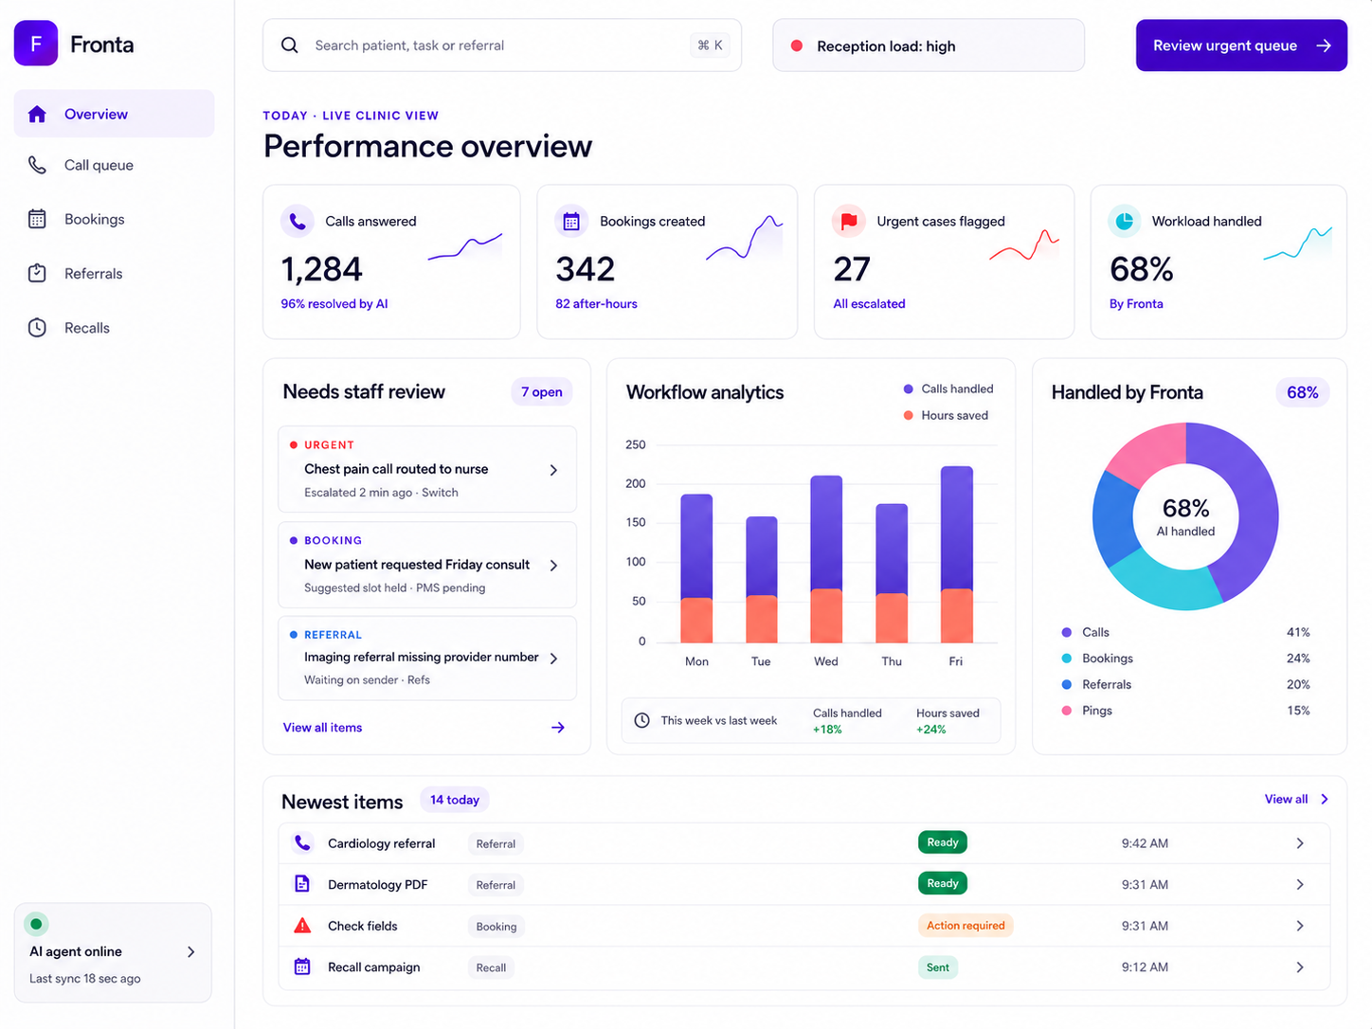This screenshot has width=1372, height=1029.
Task: Click the search patient, task or referral field
Action: [502, 45]
